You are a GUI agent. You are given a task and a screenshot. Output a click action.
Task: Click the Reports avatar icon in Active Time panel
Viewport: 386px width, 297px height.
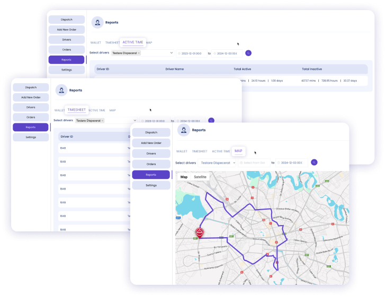pos(97,22)
